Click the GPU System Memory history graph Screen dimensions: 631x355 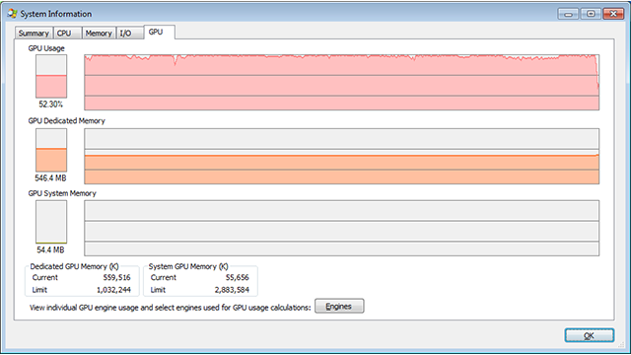[342, 228]
